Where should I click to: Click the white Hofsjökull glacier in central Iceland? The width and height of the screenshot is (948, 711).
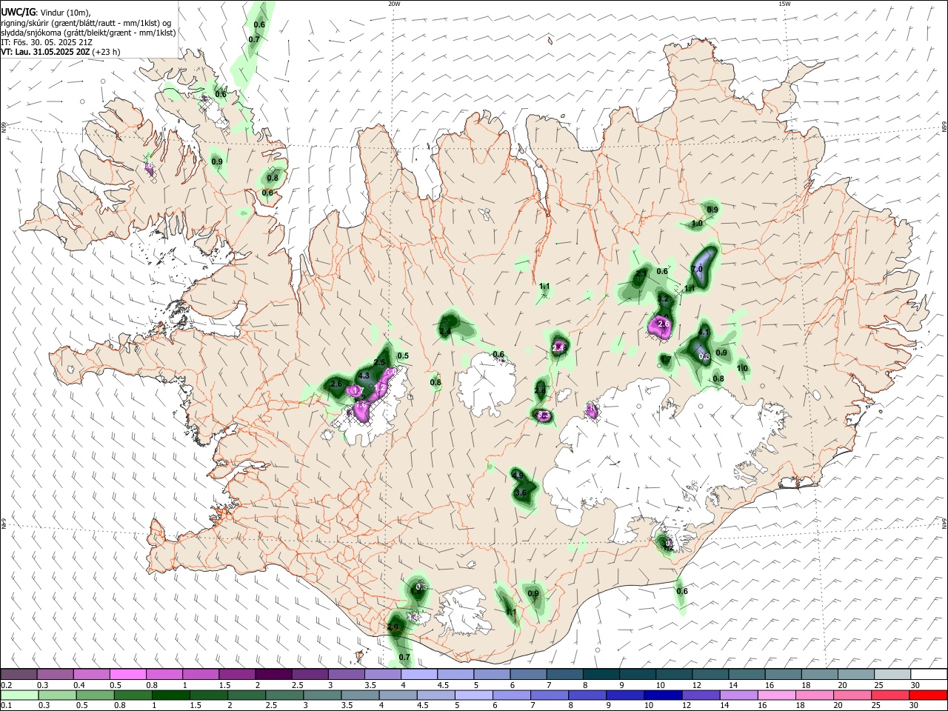click(487, 383)
